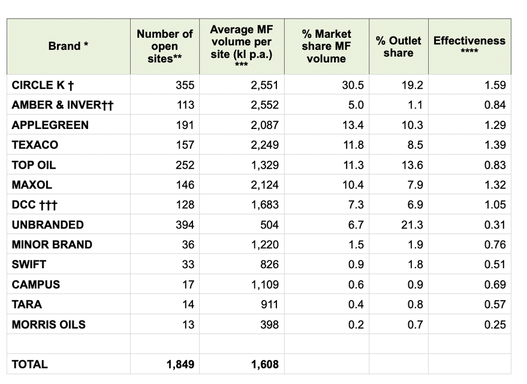Select SWIFT's effectiveness value 0.51
This screenshot has height=384, width=527.
coord(494,265)
